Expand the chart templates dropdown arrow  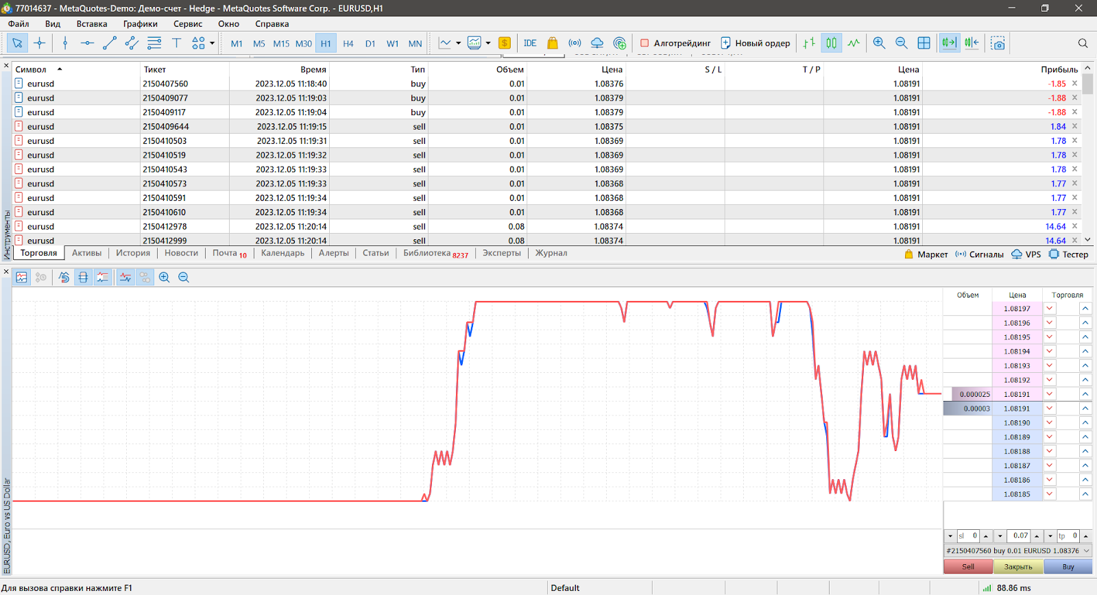click(x=488, y=43)
